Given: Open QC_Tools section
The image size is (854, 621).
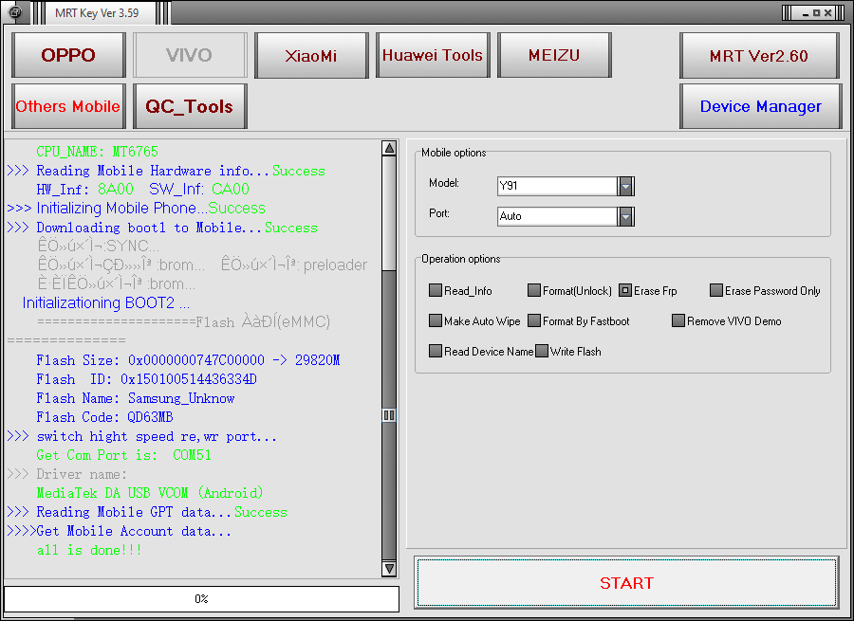Looking at the screenshot, I should point(190,106).
